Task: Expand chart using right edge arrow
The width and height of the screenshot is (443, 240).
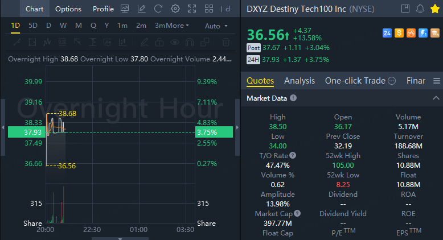Action: 237,127
